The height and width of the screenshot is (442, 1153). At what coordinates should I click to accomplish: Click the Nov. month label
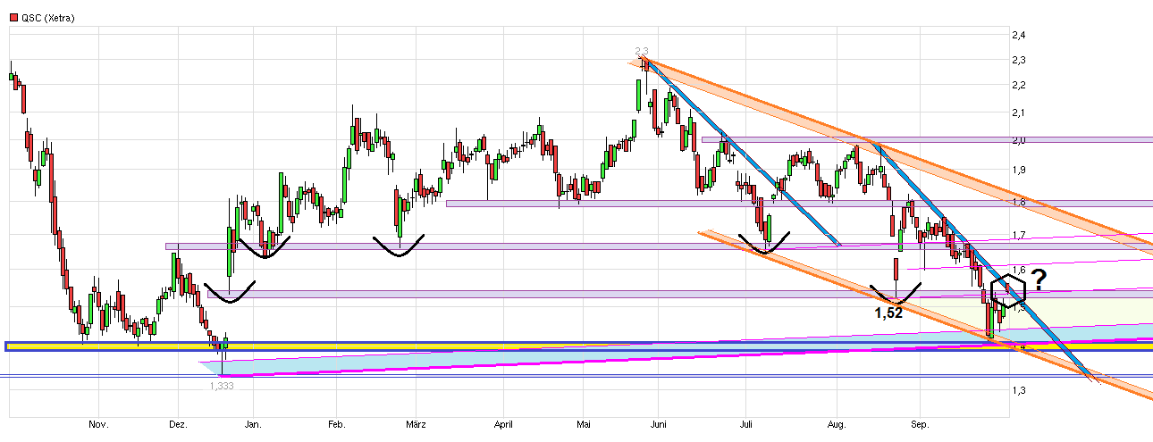click(99, 426)
